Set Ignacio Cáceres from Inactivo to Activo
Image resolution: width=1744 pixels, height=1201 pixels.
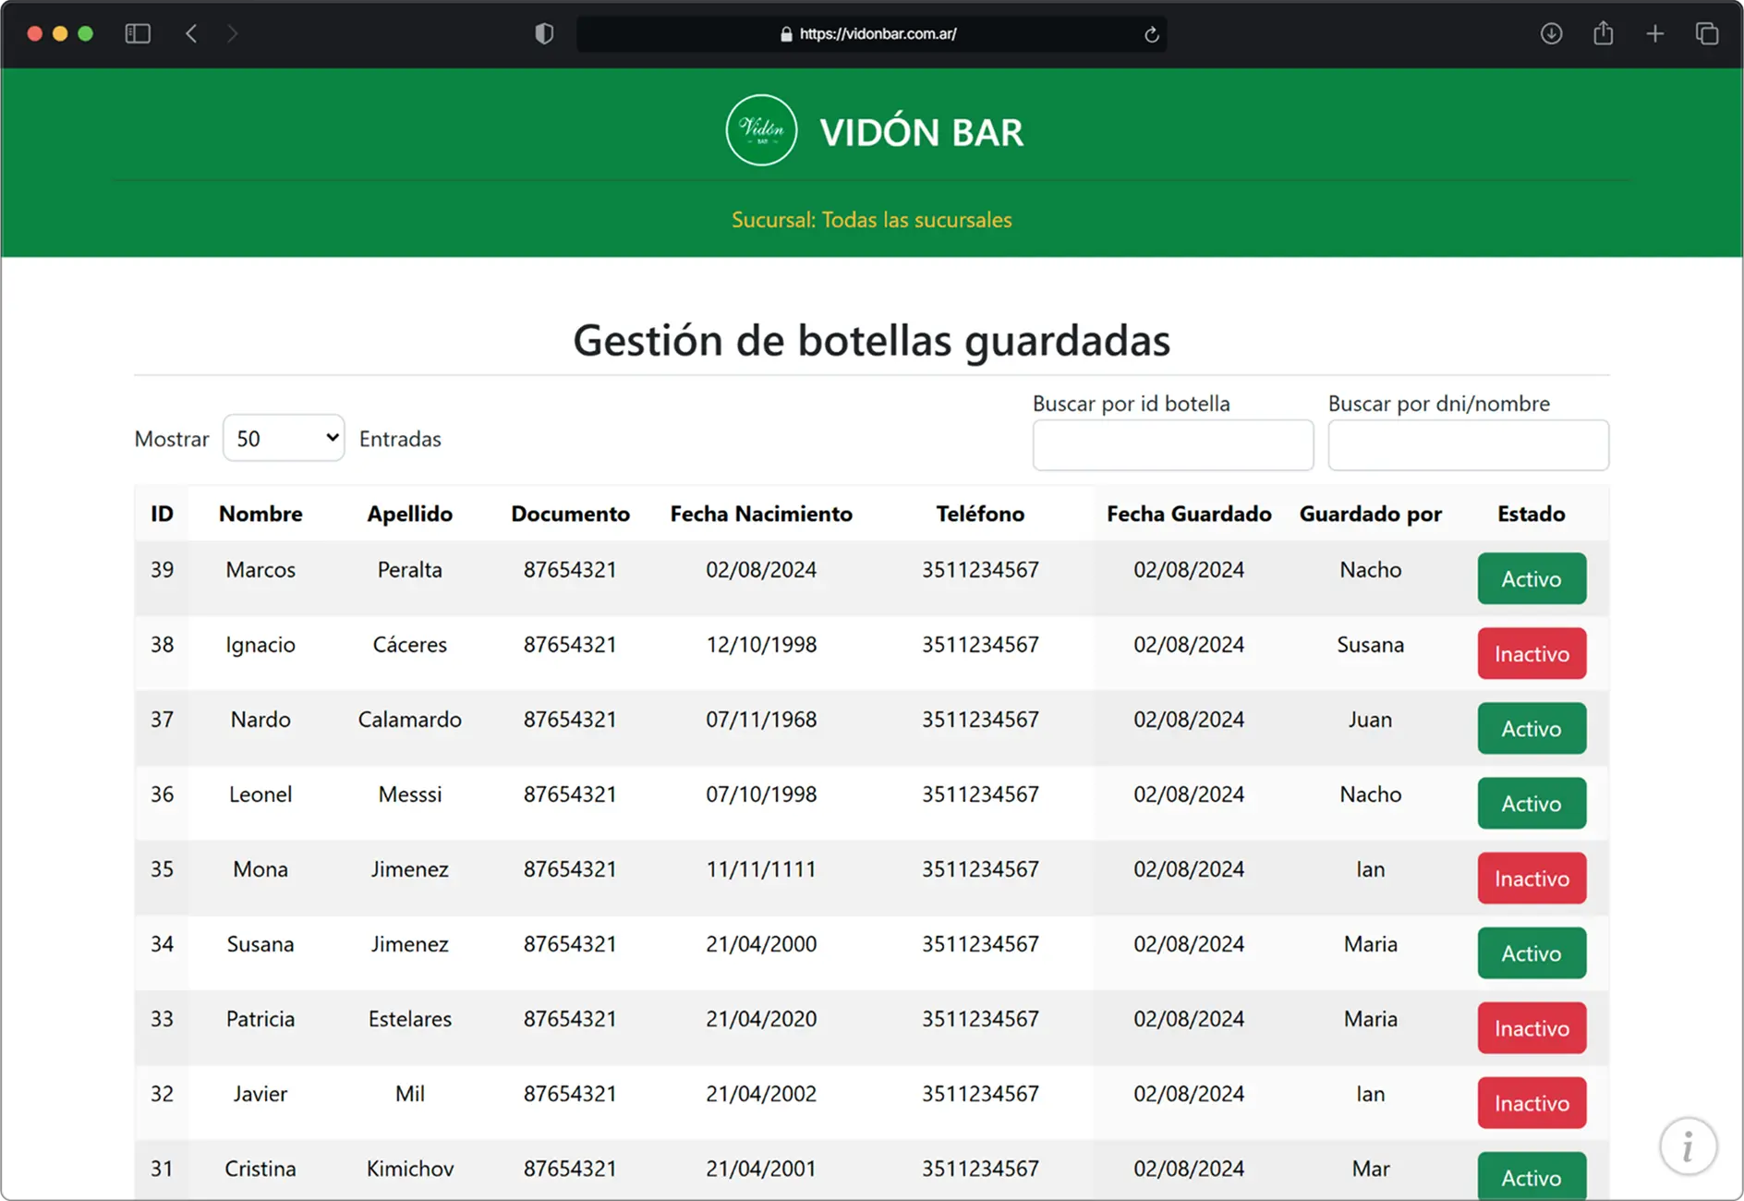tap(1531, 653)
